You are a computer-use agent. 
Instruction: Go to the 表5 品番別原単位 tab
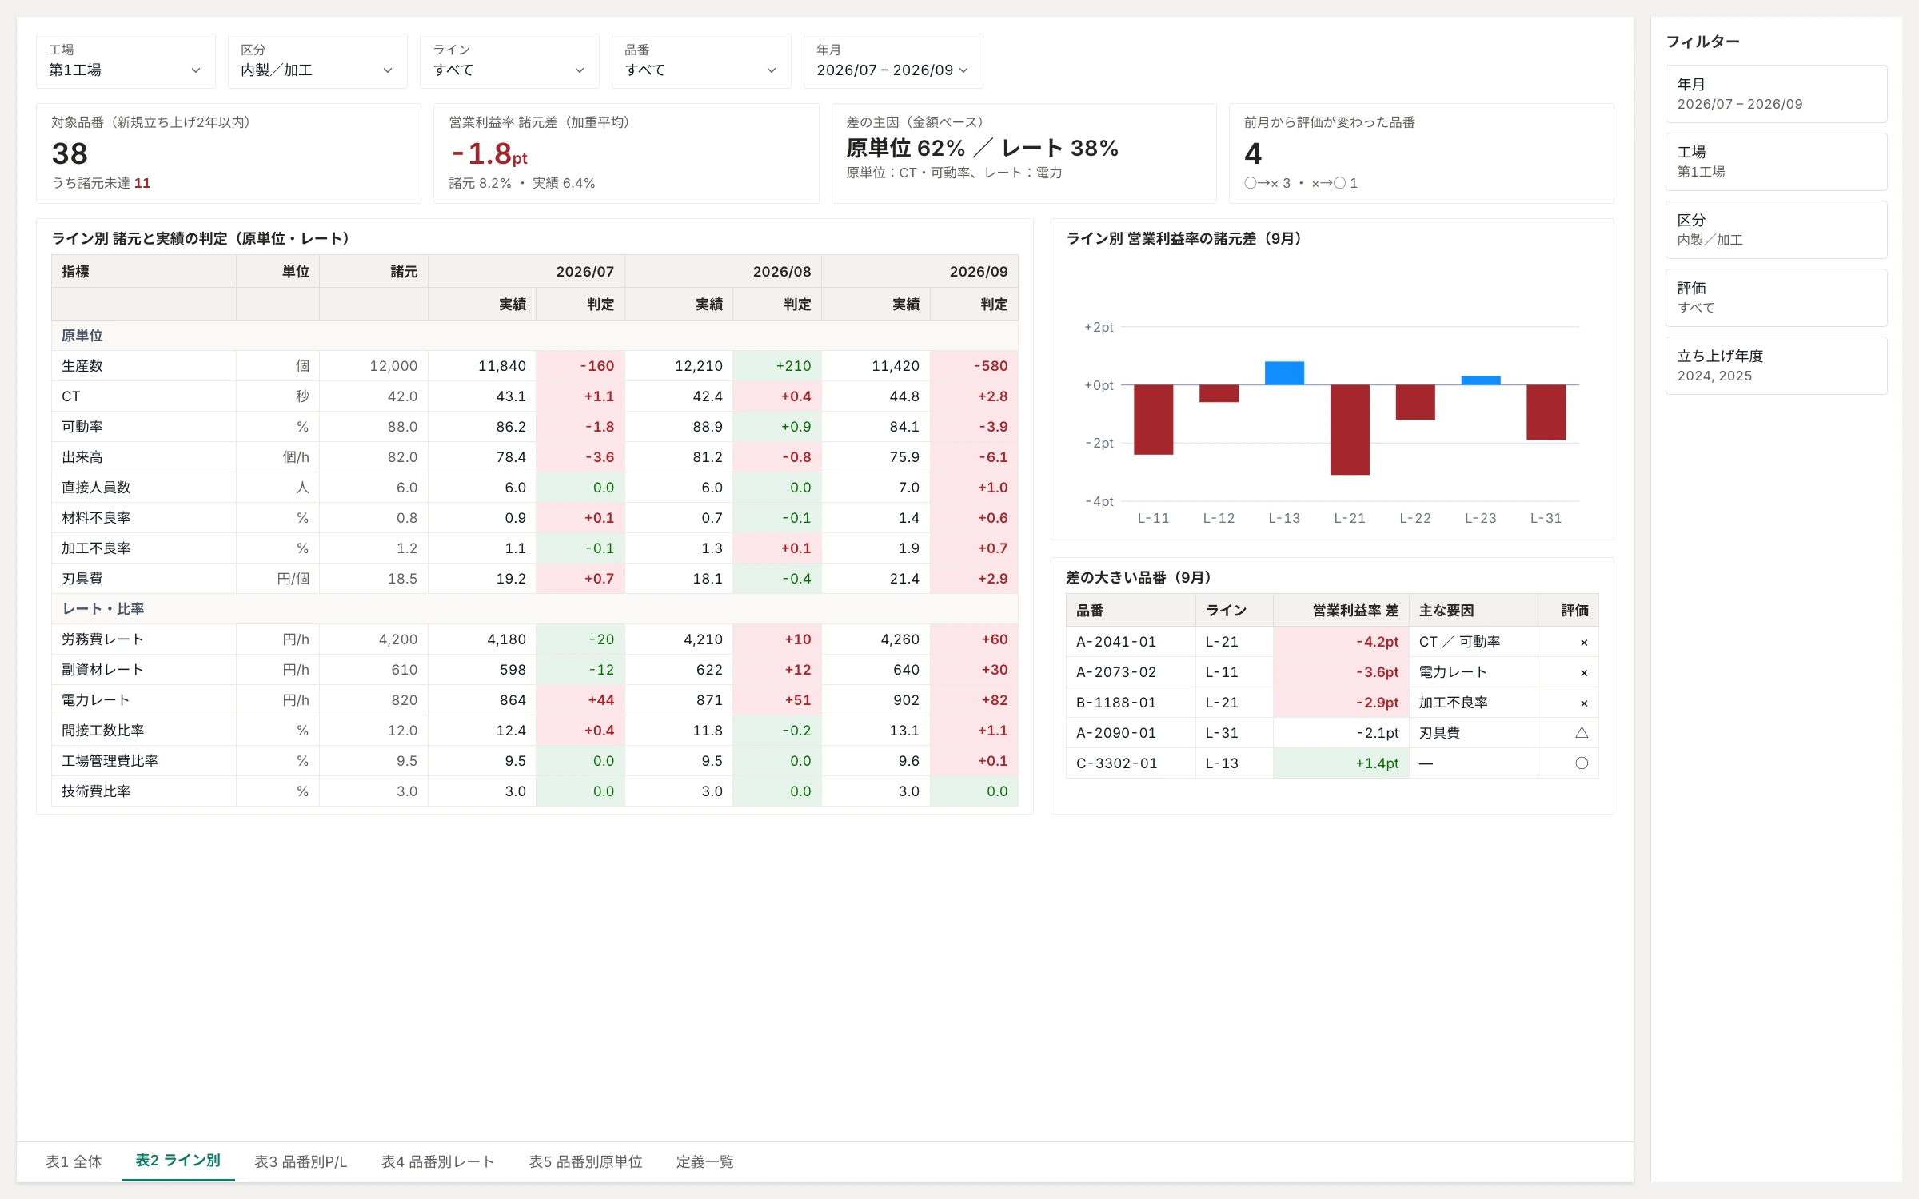pos(585,1161)
